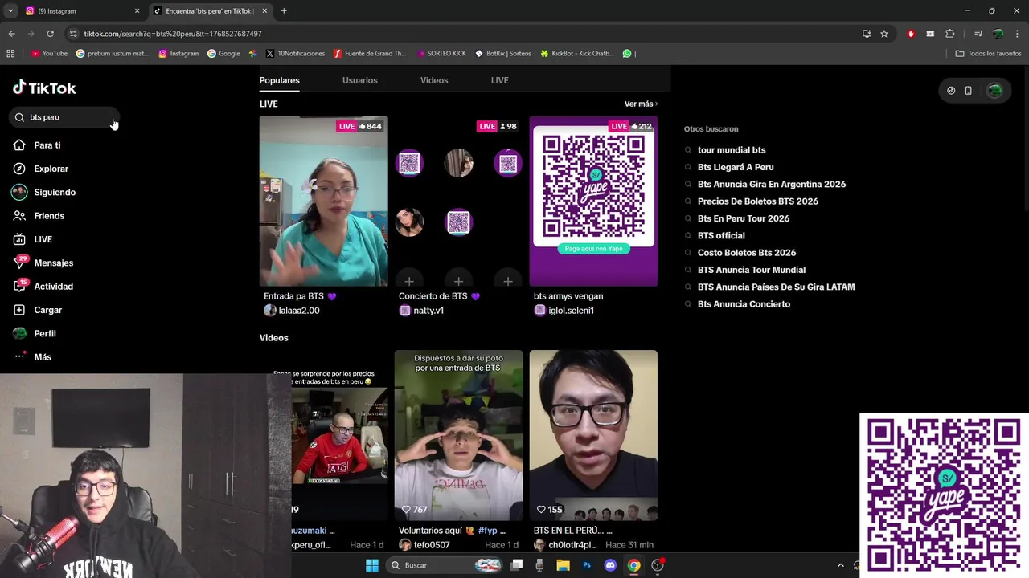The width and height of the screenshot is (1029, 578).
Task: Click the browser address bar URL
Action: coord(173,34)
